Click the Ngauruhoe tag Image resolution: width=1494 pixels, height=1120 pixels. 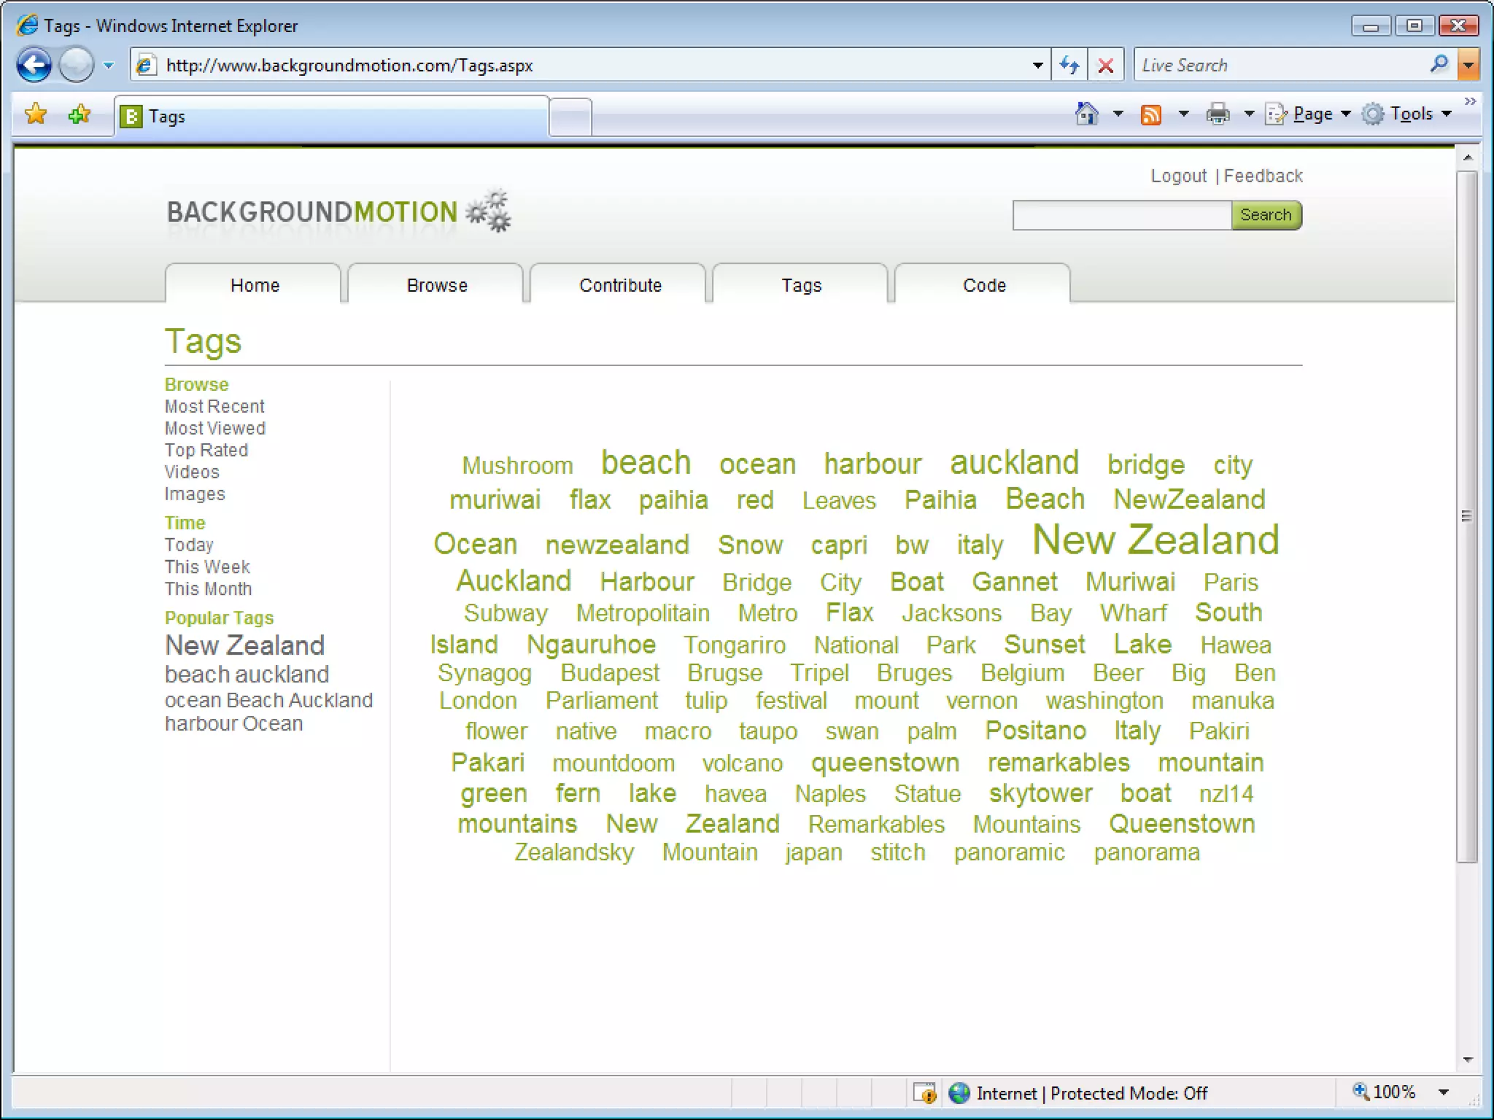(591, 645)
